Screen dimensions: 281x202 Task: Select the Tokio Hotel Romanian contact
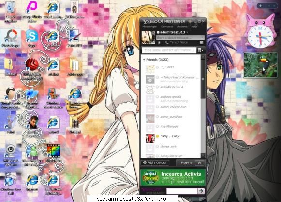[171, 79]
